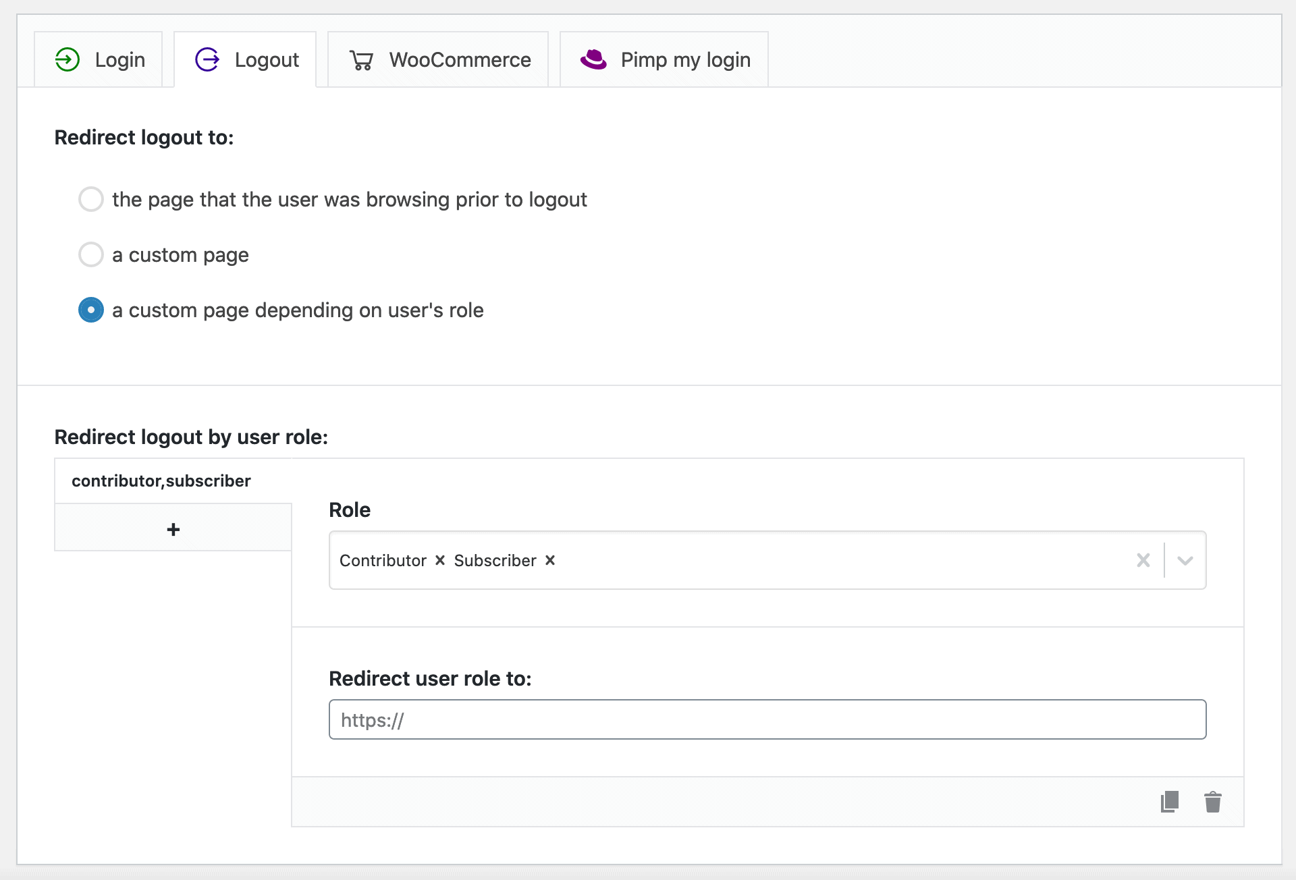This screenshot has width=1296, height=880.
Task: Select the 'a custom page' radio option
Action: coord(91,255)
